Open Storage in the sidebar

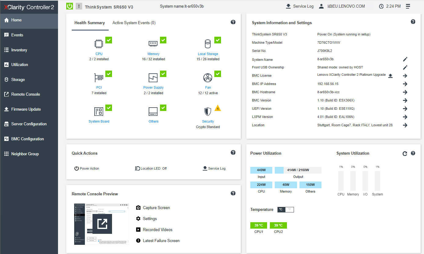pyautogui.click(x=29, y=79)
